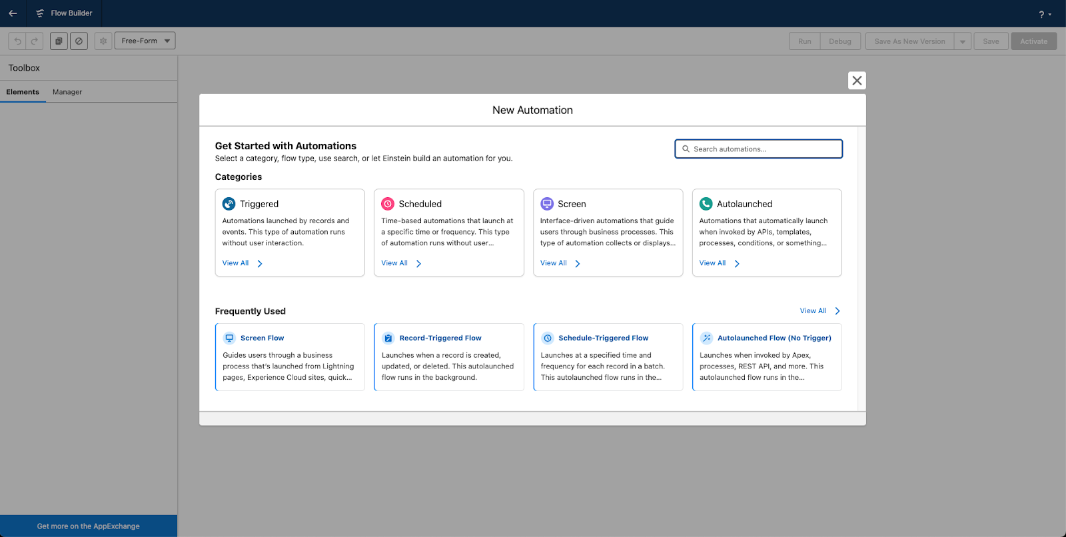Click View All under Screen
Screen dimensions: 1066x537
tap(554, 263)
